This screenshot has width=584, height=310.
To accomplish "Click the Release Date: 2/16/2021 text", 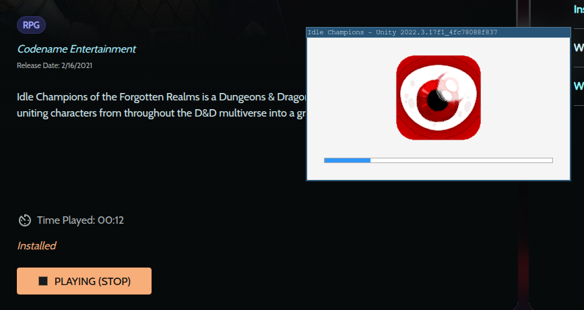I will [x=55, y=65].
